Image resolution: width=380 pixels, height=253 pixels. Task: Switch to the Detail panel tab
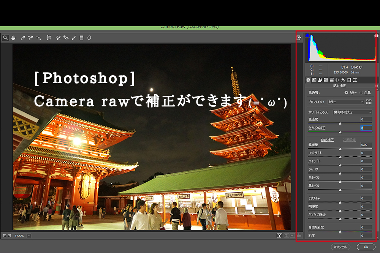point(320,80)
